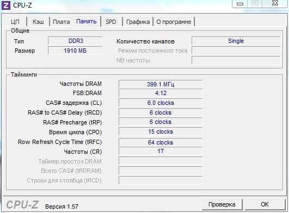Click the Количество каналов label
Viewport: 289px width, 213px height.
tap(145, 41)
